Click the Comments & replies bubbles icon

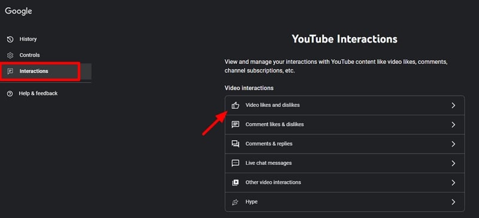point(235,143)
